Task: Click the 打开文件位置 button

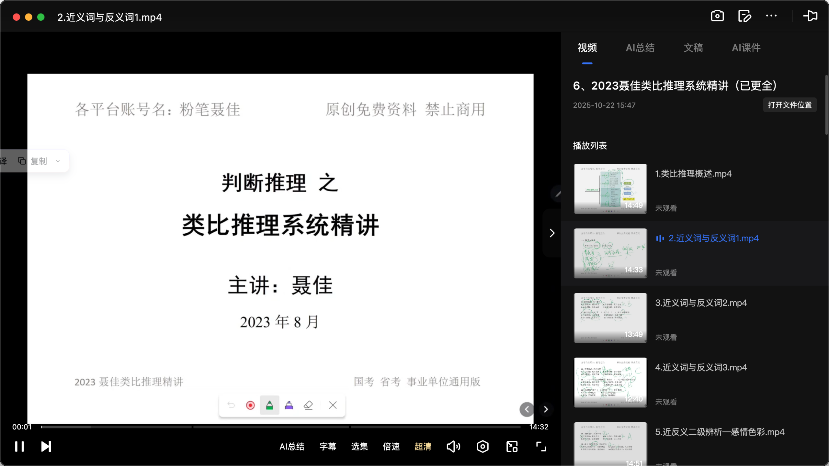Action: (x=789, y=105)
